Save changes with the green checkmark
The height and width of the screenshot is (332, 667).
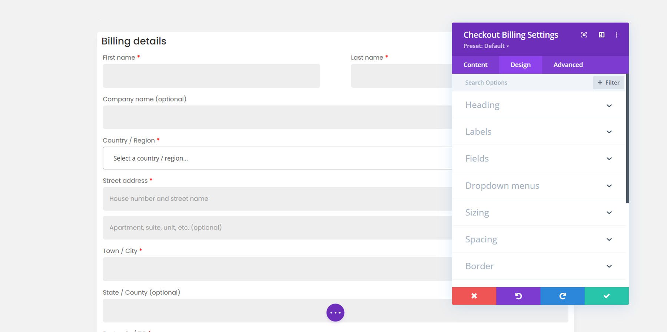click(x=607, y=296)
